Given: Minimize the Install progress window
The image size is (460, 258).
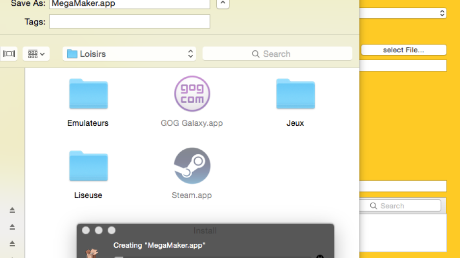Looking at the screenshot, I should pyautogui.click(x=99, y=230).
